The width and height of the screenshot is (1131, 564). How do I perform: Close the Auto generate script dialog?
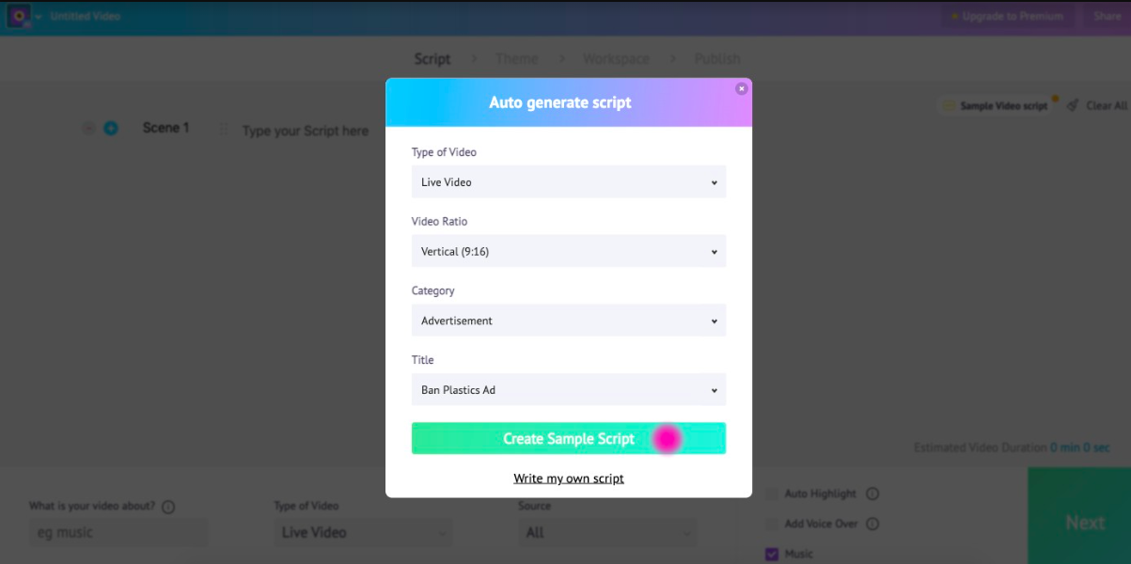click(x=742, y=88)
